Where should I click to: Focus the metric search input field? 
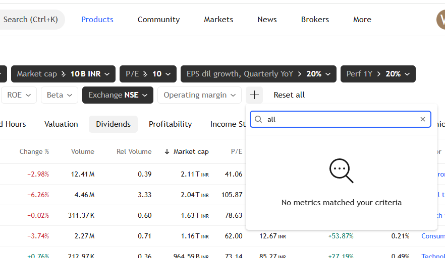click(x=341, y=119)
